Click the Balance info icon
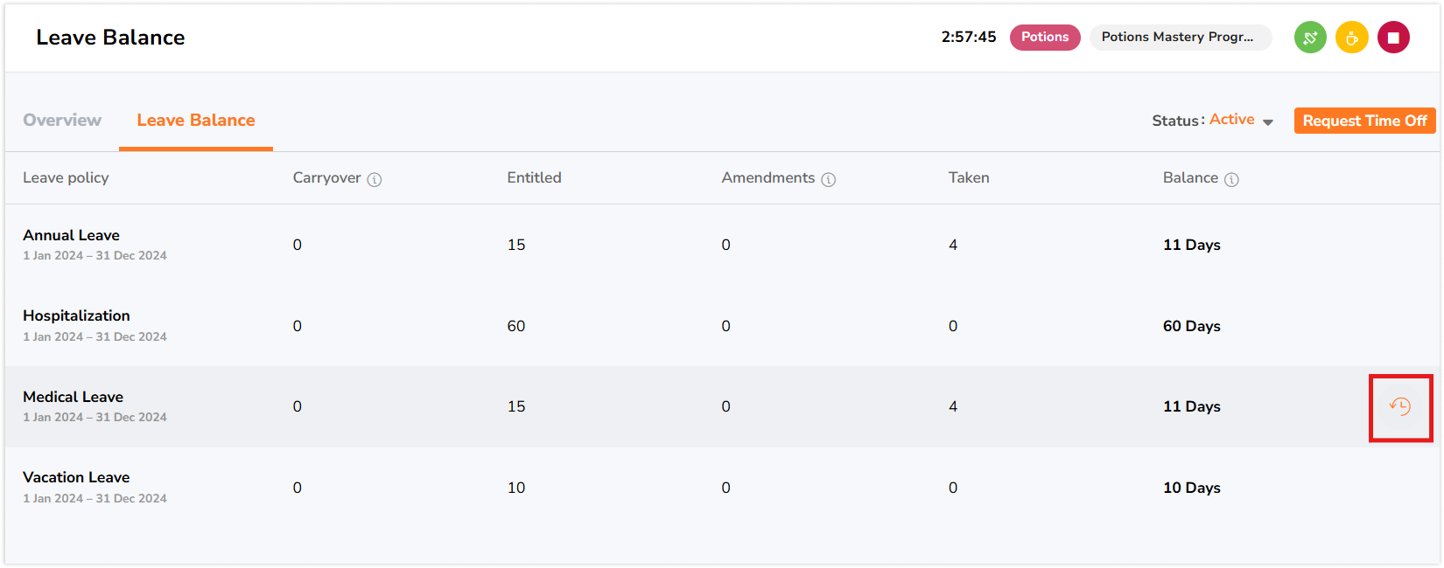This screenshot has width=1444, height=568. pos(1231,179)
